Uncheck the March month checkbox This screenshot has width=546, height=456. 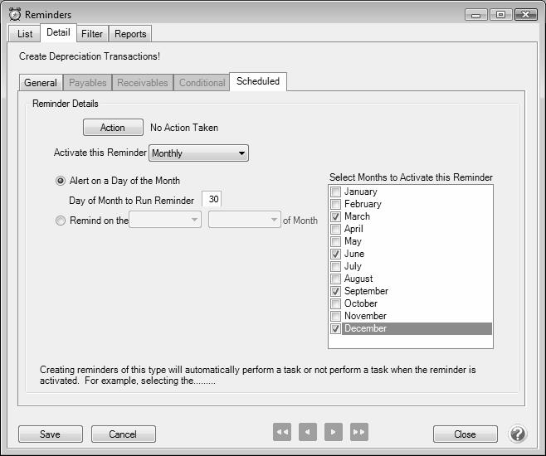pyautogui.click(x=336, y=216)
